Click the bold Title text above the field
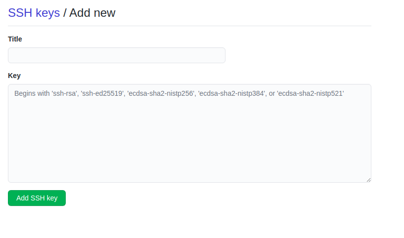Image resolution: width=404 pixels, height=238 pixels. (15, 39)
